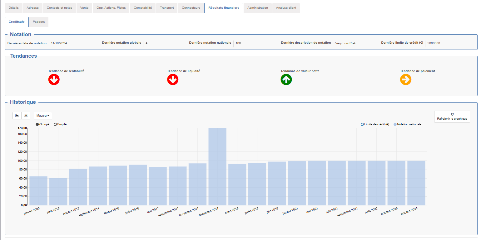Click the Tendances section heading

pos(23,56)
